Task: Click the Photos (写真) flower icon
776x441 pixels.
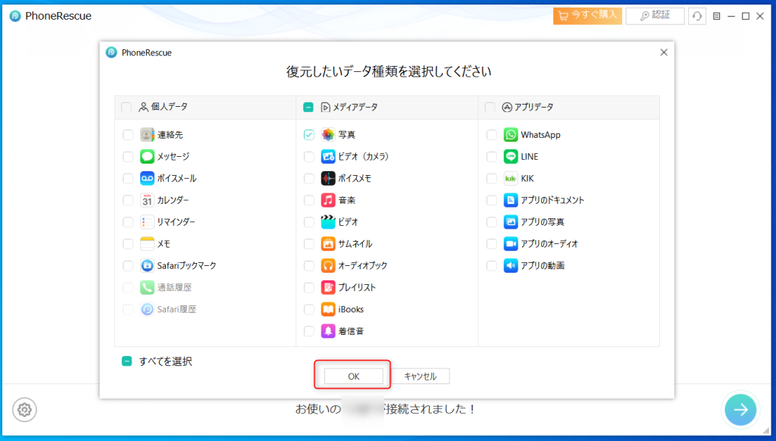Action: click(x=328, y=135)
